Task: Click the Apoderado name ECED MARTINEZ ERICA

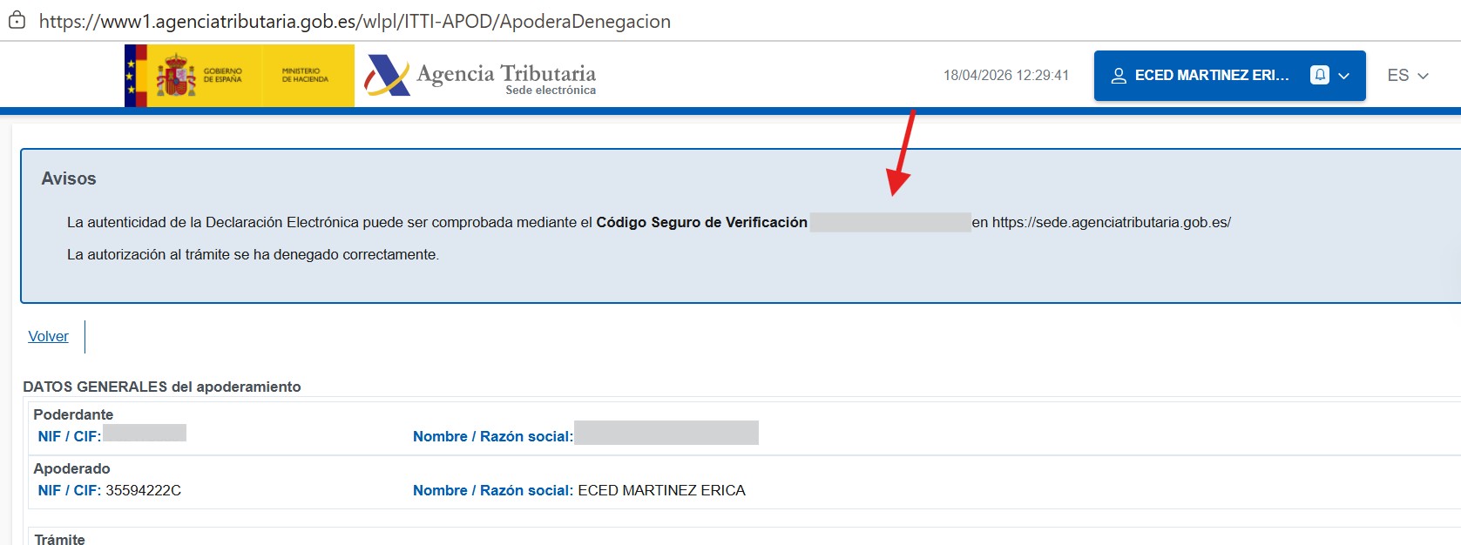Action: coord(661,490)
